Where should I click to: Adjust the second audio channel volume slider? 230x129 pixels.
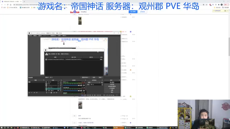[72, 91]
